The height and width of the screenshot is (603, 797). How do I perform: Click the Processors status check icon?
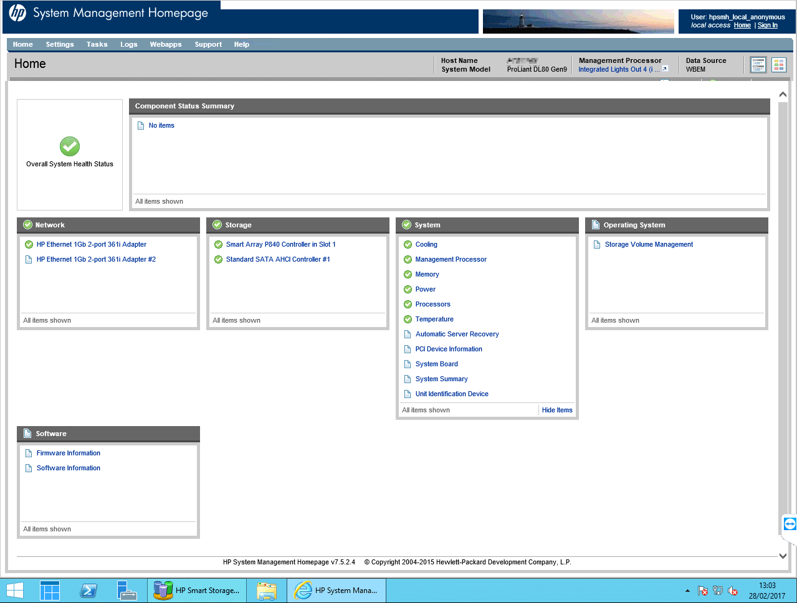(408, 305)
